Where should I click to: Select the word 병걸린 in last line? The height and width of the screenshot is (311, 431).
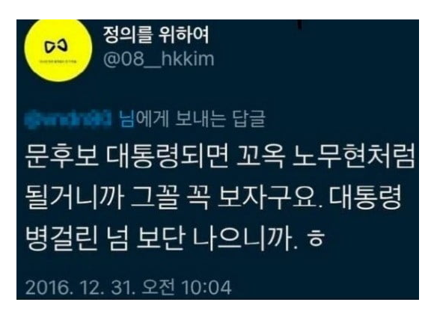click(x=61, y=238)
